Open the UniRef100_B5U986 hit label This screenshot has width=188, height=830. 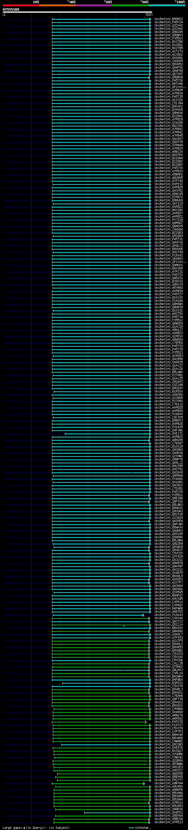[168, 793]
